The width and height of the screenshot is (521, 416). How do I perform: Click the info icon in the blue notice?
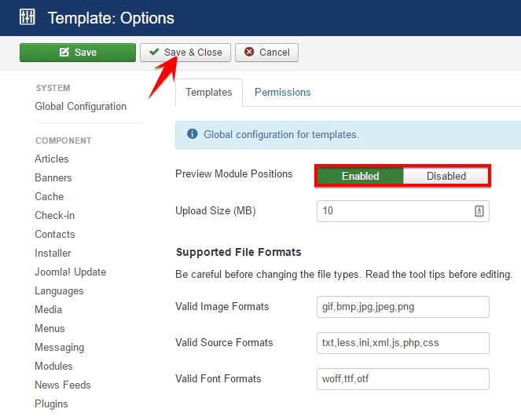coord(193,134)
